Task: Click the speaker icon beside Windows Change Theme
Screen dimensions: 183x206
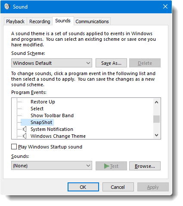Action: click(25, 136)
